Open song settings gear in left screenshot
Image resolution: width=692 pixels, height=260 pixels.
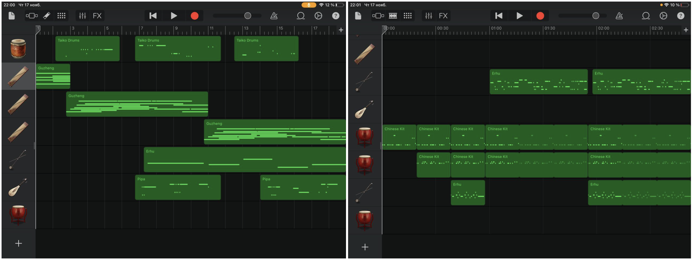(318, 16)
